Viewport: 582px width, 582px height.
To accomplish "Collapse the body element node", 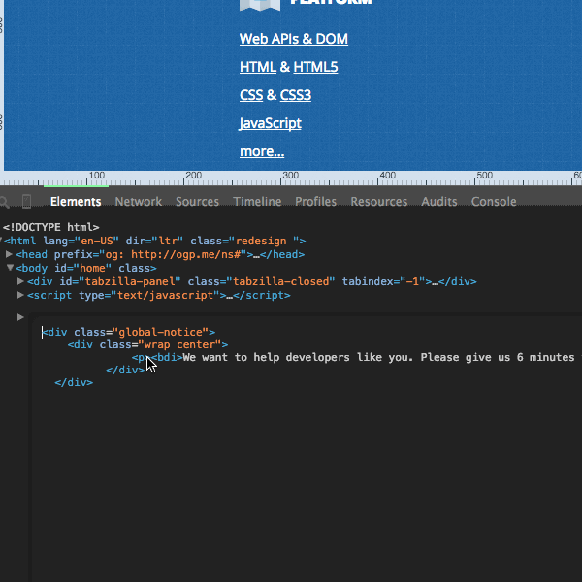I will point(10,268).
